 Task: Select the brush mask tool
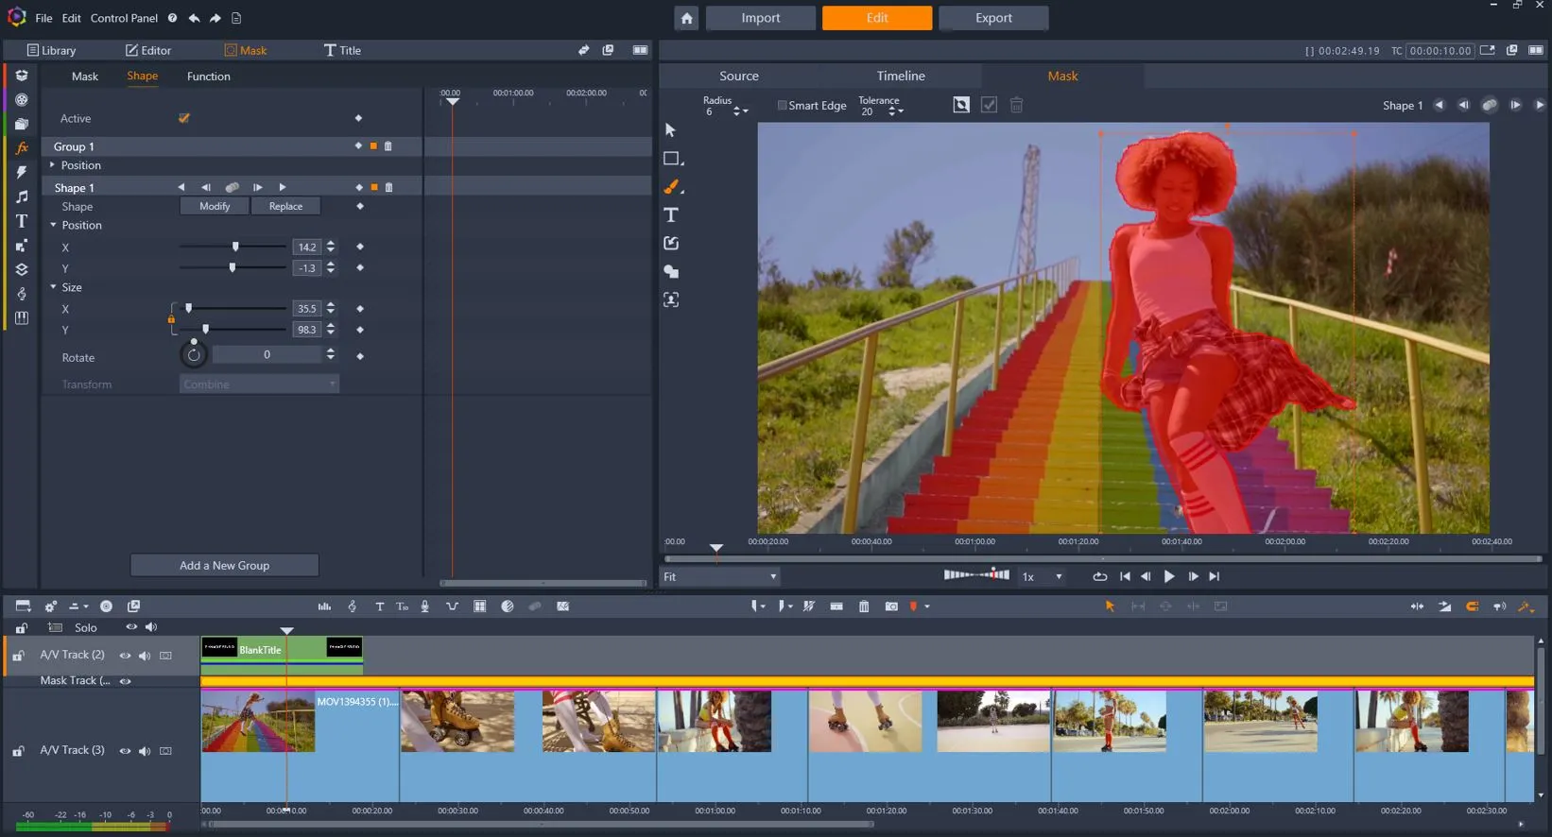671,187
